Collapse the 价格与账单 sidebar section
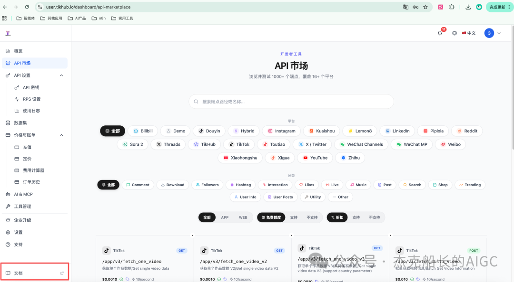 61,135
